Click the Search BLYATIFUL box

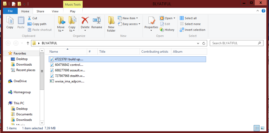(x=236, y=43)
